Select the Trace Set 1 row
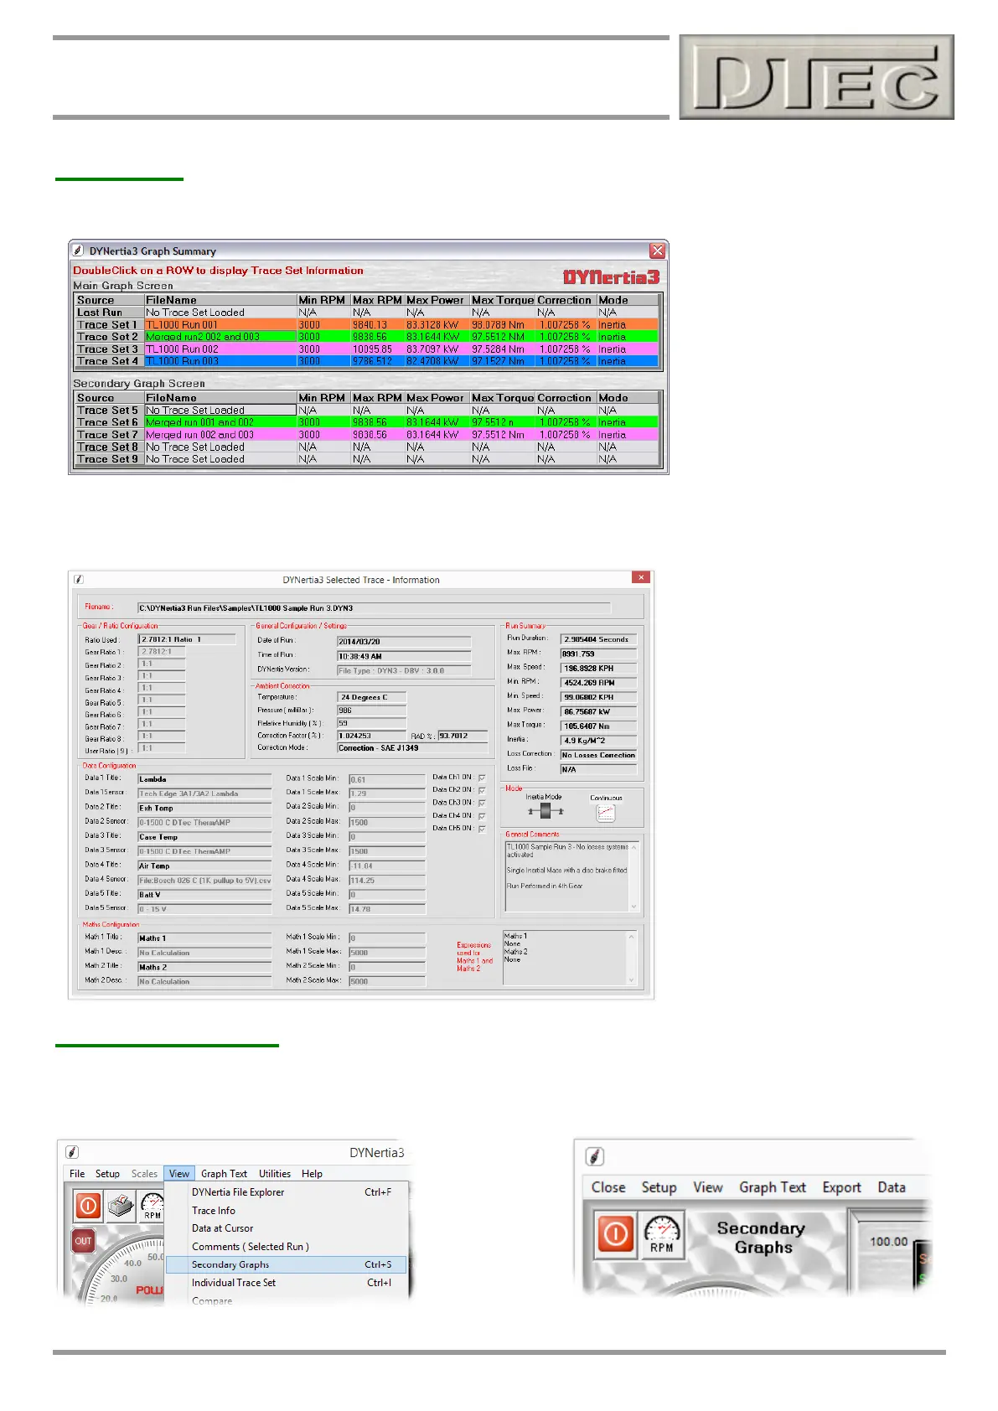 pyautogui.click(x=367, y=324)
